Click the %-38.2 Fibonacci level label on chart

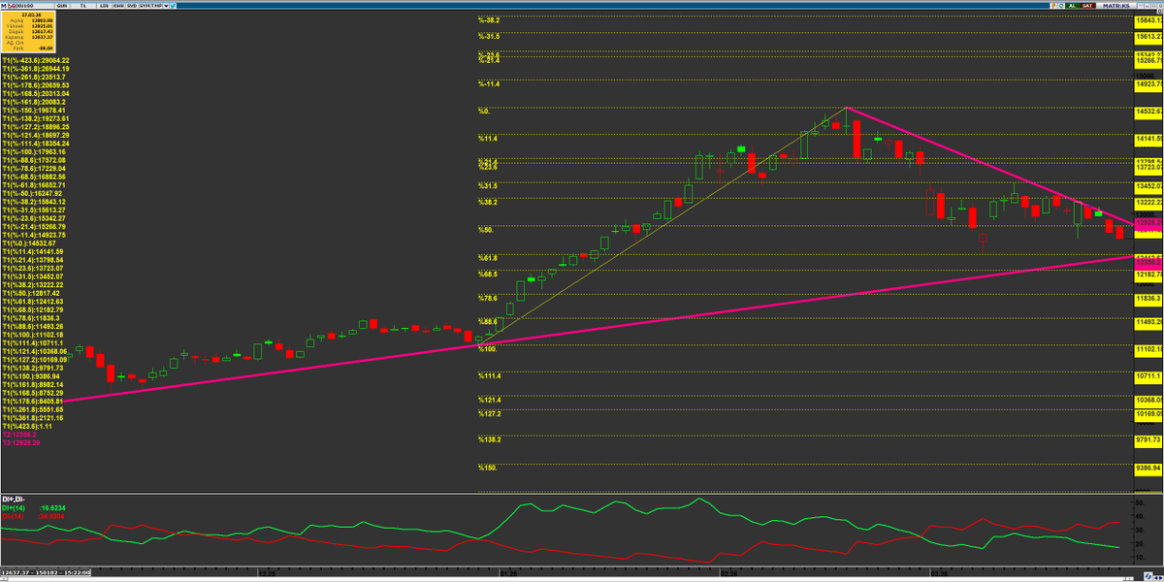(x=488, y=19)
